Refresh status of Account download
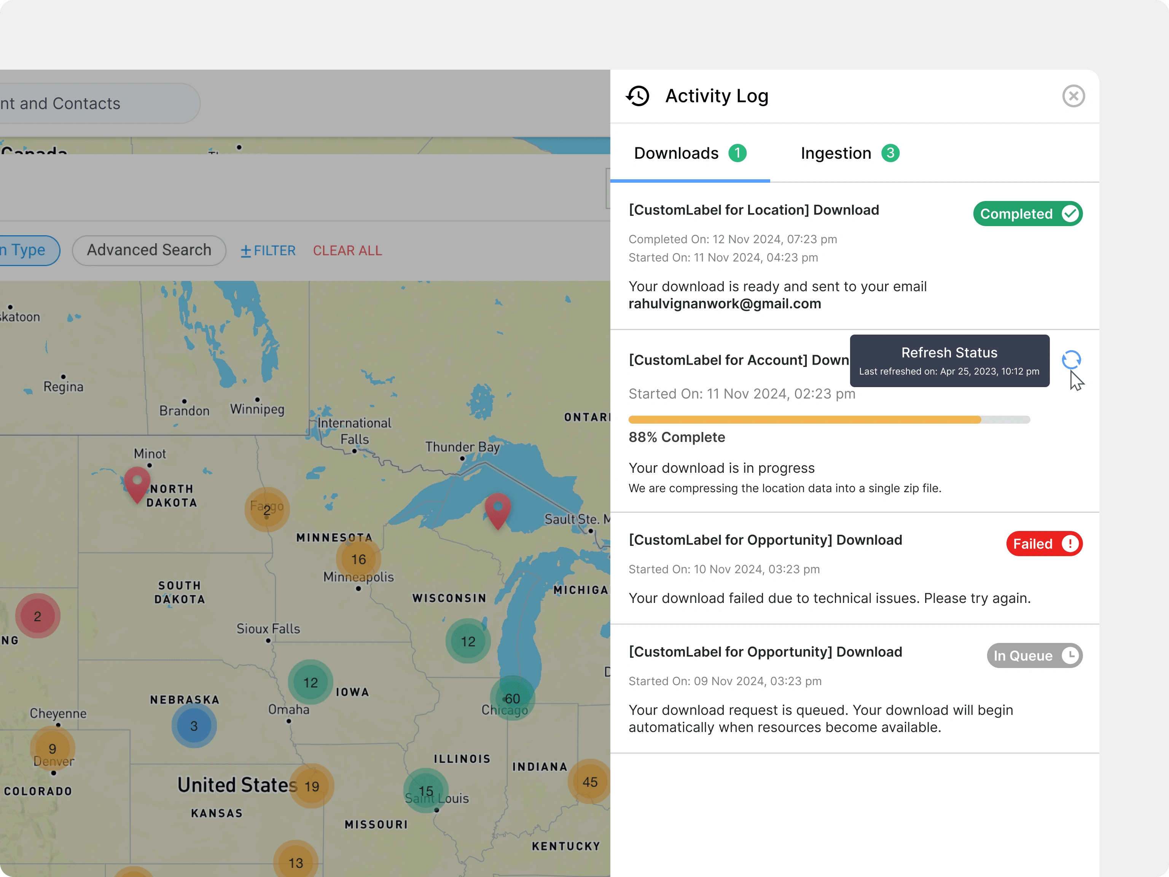 click(1071, 360)
